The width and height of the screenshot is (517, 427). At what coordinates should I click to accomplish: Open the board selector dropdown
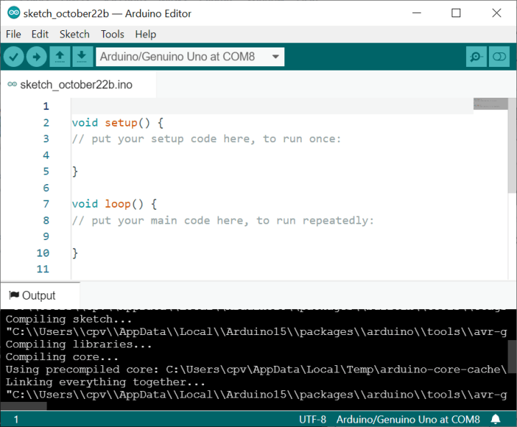190,57
